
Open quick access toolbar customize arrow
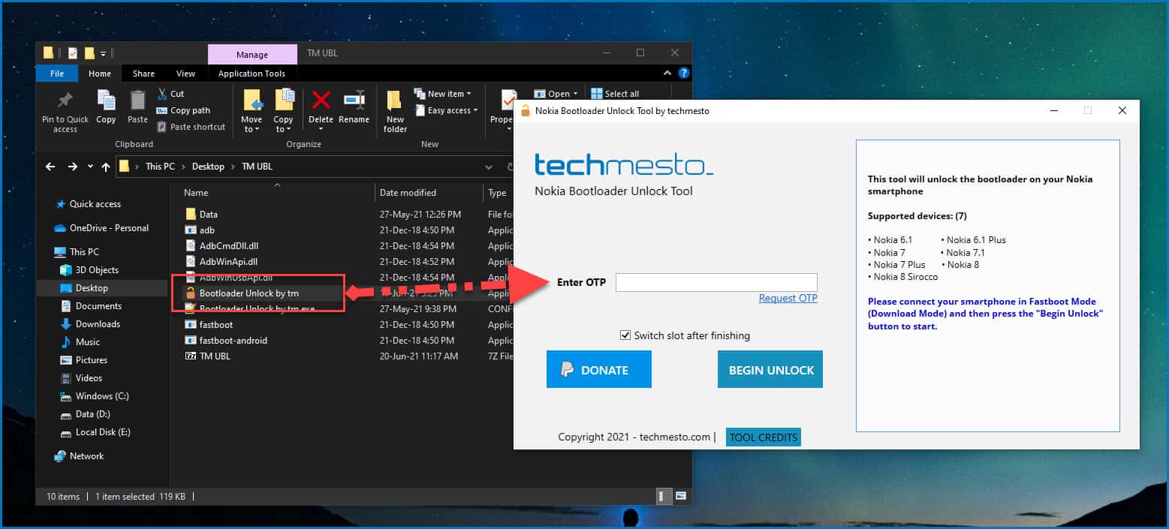(x=103, y=53)
